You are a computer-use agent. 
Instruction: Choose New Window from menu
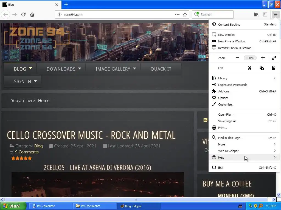[x=244, y=35]
